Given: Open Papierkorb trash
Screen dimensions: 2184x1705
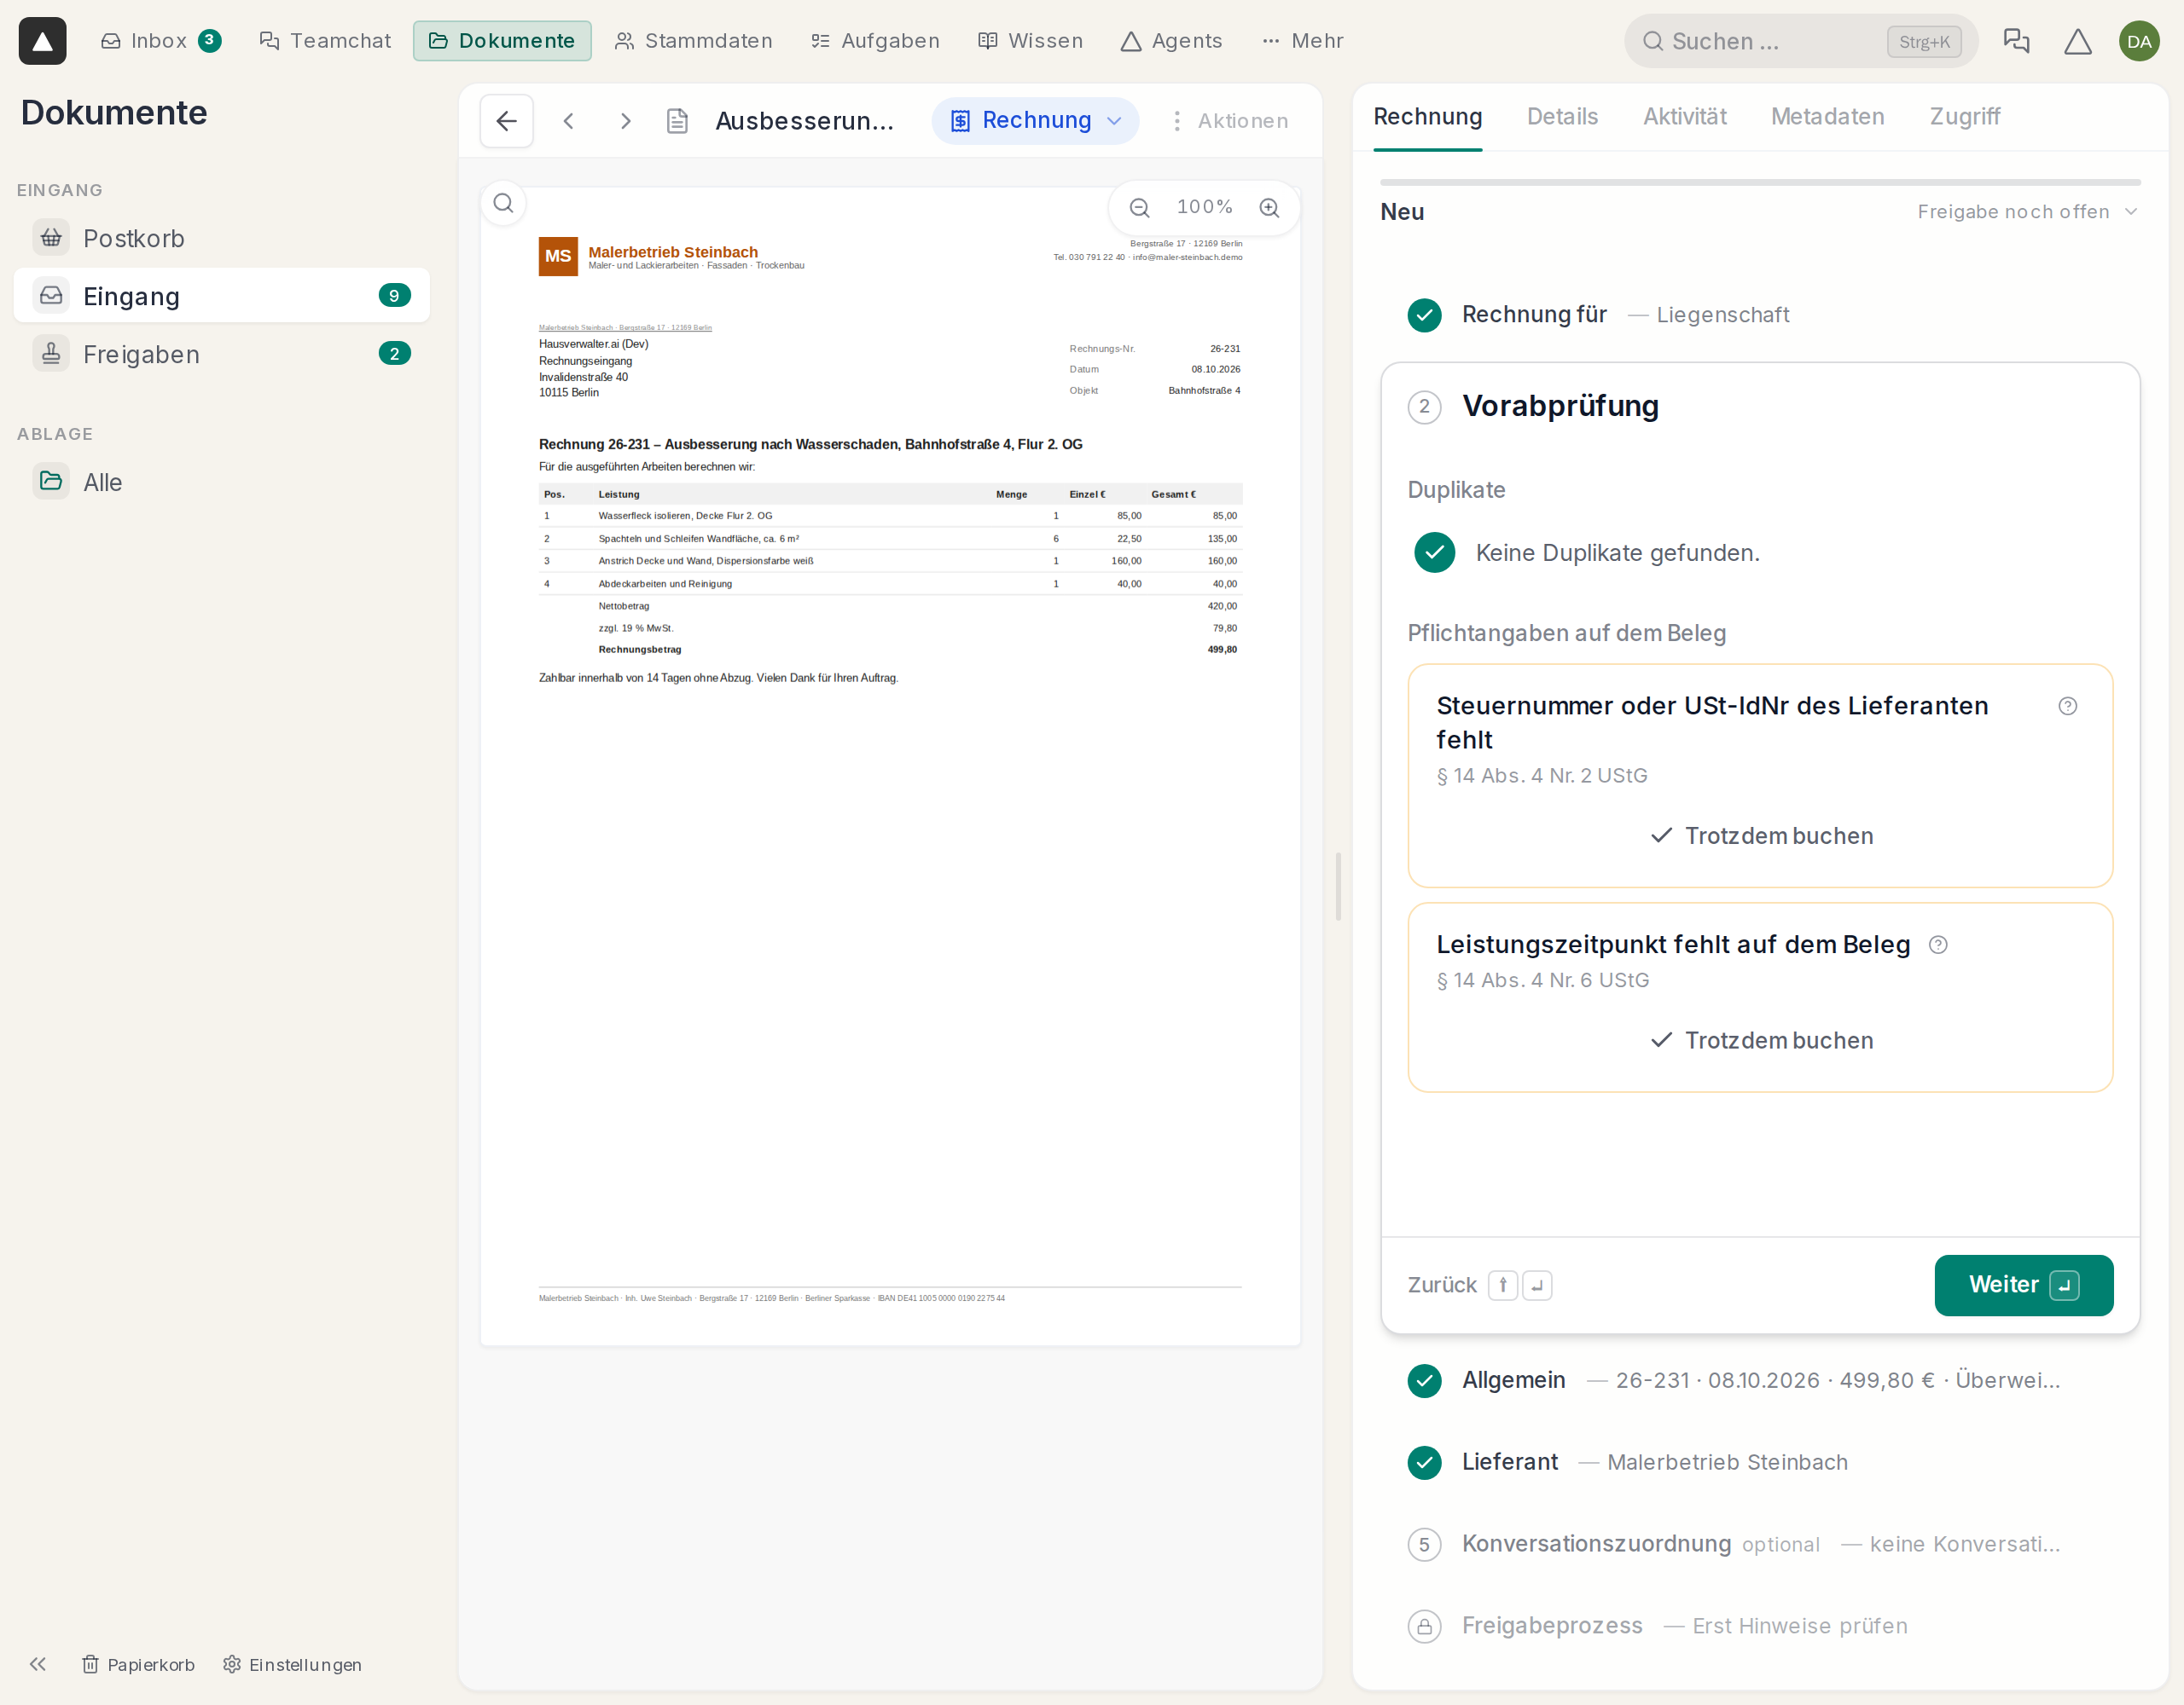Looking at the screenshot, I should [138, 1664].
